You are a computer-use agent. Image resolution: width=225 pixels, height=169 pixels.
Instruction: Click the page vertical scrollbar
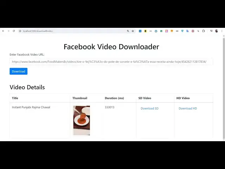click(224, 88)
